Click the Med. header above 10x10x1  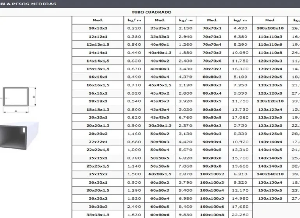click(x=98, y=20)
